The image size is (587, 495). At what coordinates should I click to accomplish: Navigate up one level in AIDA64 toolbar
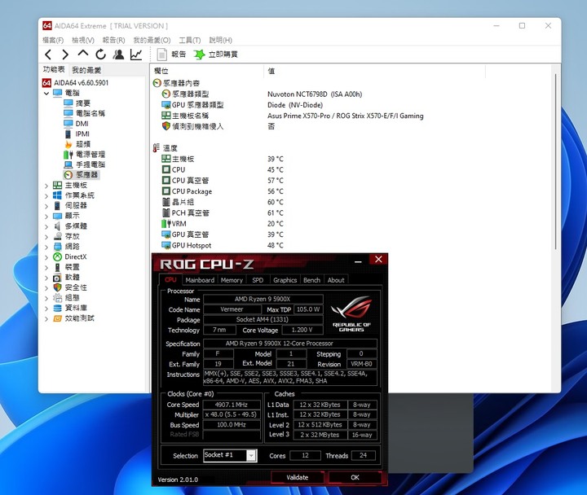82,54
